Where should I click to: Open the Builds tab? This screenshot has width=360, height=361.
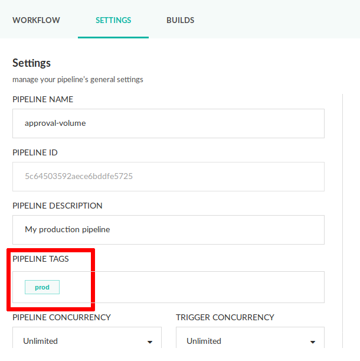[x=180, y=20]
